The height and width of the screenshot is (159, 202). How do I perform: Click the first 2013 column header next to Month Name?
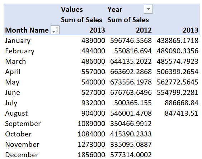[97, 30]
